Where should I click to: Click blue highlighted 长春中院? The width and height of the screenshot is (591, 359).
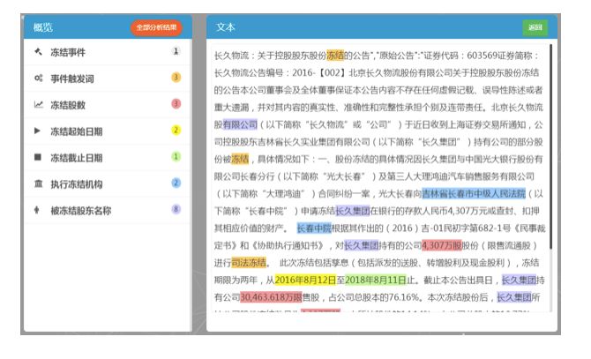point(314,228)
